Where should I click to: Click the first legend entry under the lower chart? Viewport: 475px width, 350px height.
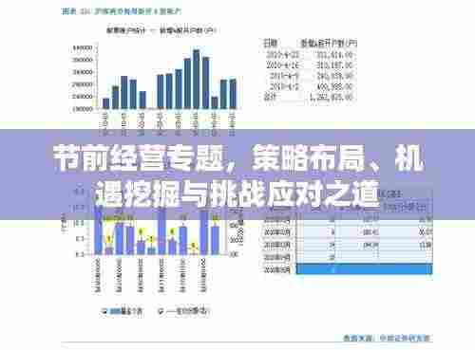click(x=122, y=311)
